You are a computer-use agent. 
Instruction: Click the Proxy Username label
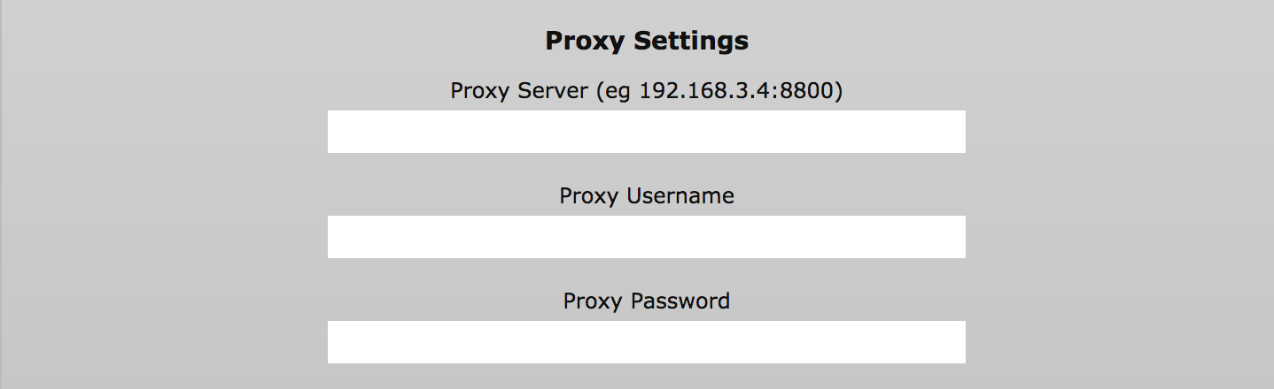click(x=647, y=195)
